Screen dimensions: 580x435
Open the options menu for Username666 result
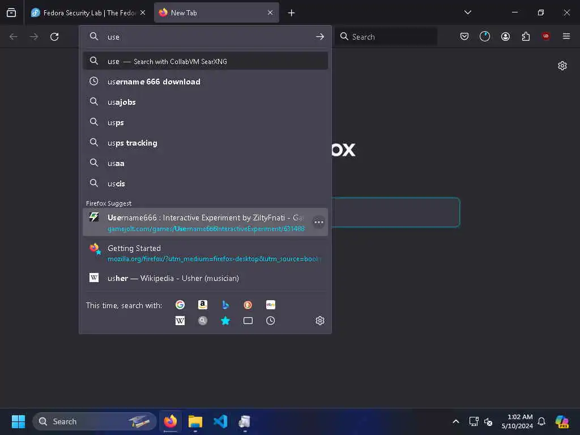pyautogui.click(x=318, y=222)
